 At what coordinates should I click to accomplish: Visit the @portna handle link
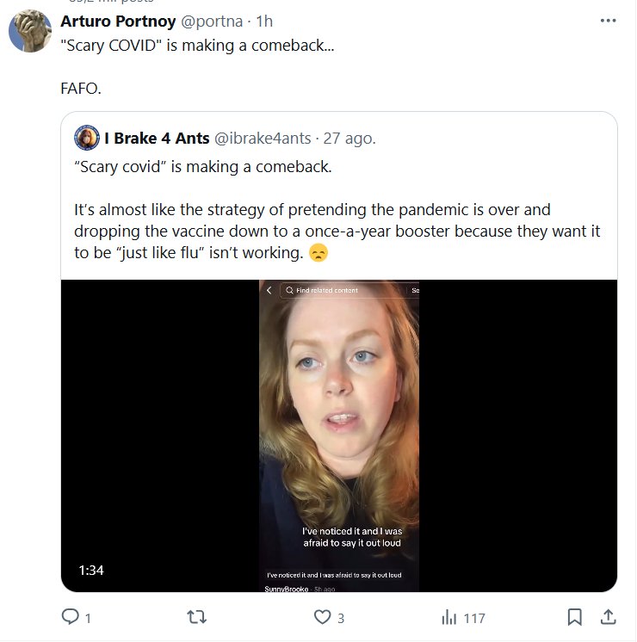click(x=212, y=22)
